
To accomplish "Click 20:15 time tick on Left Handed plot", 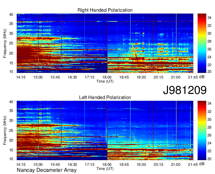I will [158, 164].
